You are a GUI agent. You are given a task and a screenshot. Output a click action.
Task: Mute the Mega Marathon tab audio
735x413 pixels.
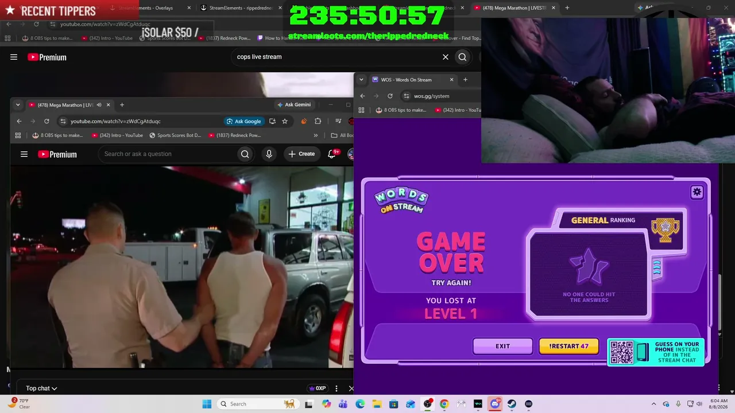click(99, 105)
